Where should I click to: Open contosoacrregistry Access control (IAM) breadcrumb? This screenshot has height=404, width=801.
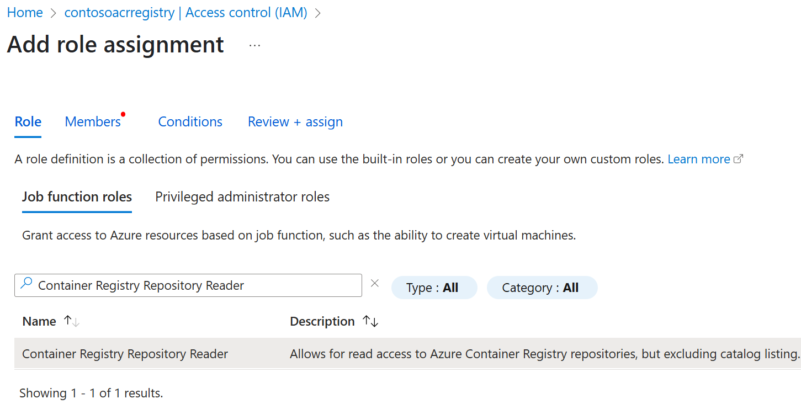pyautogui.click(x=185, y=13)
